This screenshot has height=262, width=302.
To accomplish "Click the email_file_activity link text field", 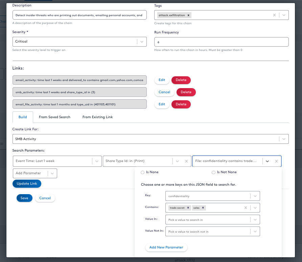I will (x=79, y=104).
